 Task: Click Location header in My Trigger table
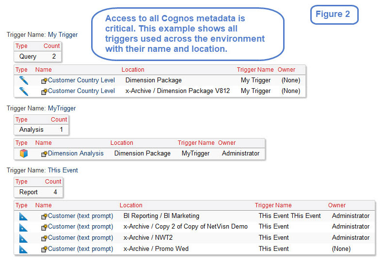point(133,70)
